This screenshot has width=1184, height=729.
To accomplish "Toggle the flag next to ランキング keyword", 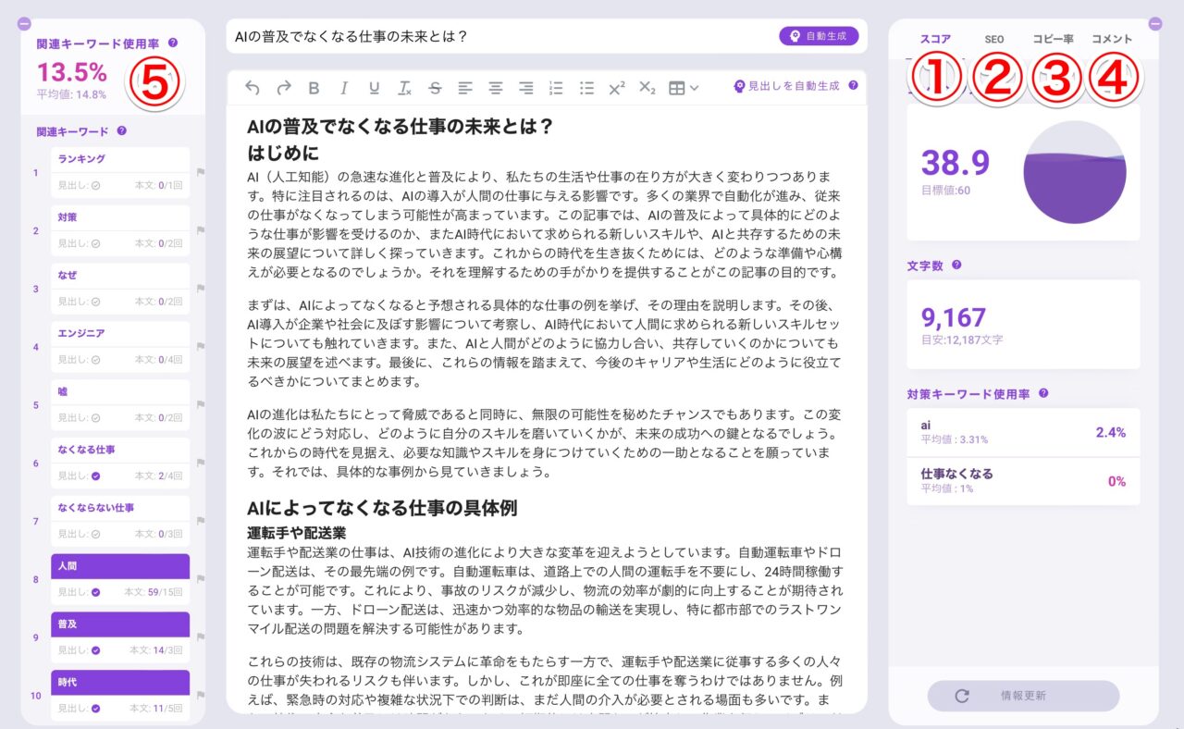I will pos(199,172).
